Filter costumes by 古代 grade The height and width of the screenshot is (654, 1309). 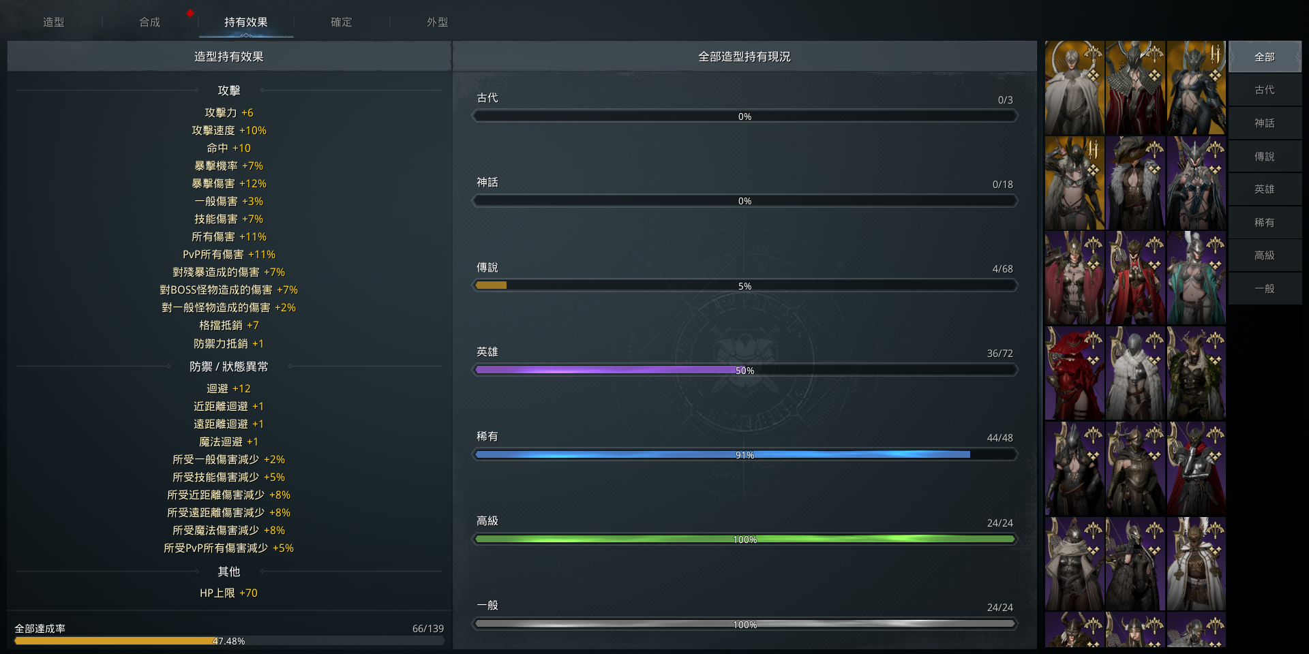tap(1265, 90)
